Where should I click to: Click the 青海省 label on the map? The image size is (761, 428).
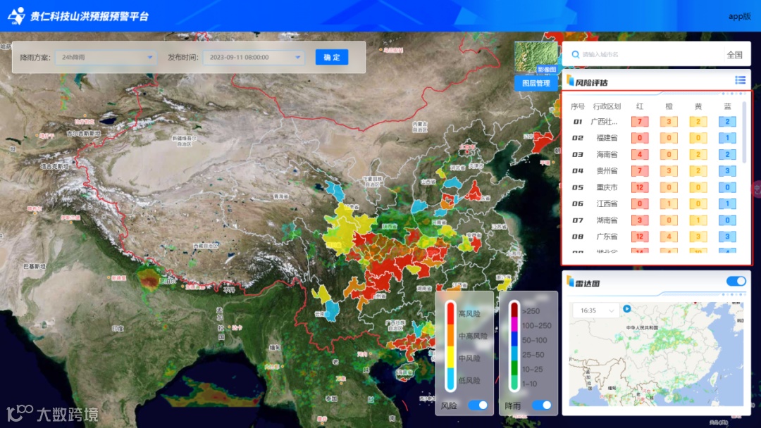280,196
